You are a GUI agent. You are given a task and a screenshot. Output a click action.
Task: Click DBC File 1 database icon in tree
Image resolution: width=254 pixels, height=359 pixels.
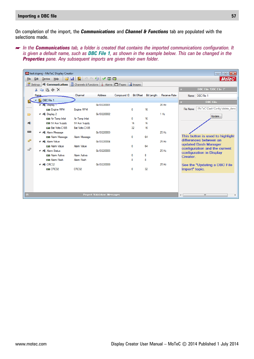[40, 100]
